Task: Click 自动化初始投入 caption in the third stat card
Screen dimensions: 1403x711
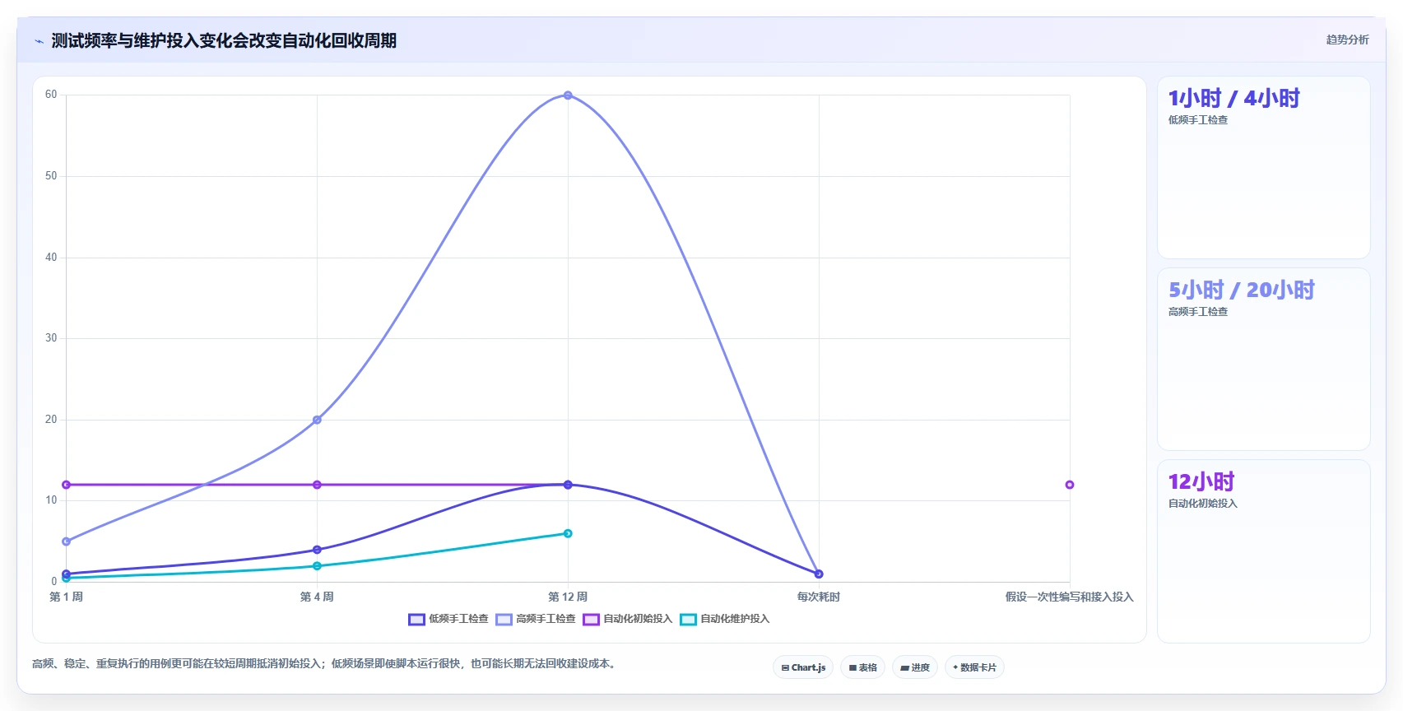Action: pyautogui.click(x=1203, y=504)
